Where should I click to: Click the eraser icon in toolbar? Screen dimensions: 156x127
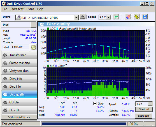point(128,17)
